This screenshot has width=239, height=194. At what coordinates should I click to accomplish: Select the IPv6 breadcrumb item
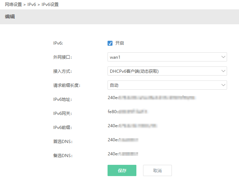32,5
